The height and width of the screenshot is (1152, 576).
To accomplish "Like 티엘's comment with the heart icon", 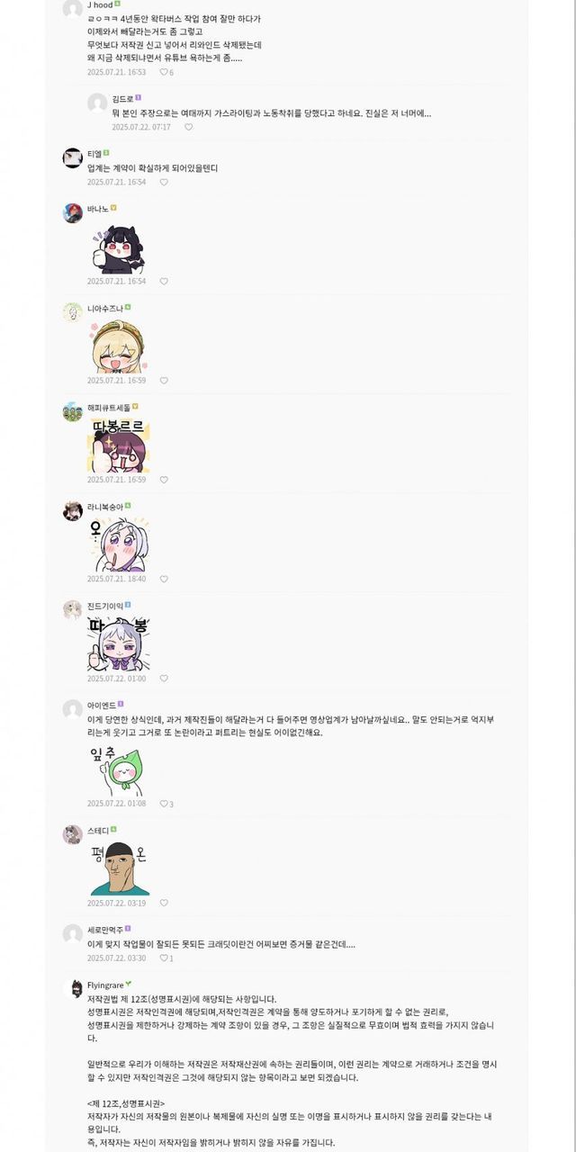I will [x=164, y=182].
